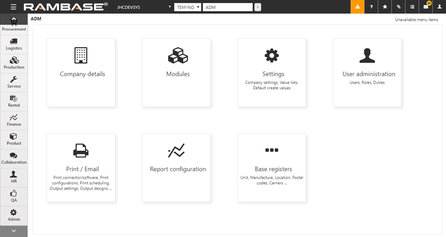Screen dimensions: 446x237
Task: Click the orange warning alert icon
Action: [357, 7]
